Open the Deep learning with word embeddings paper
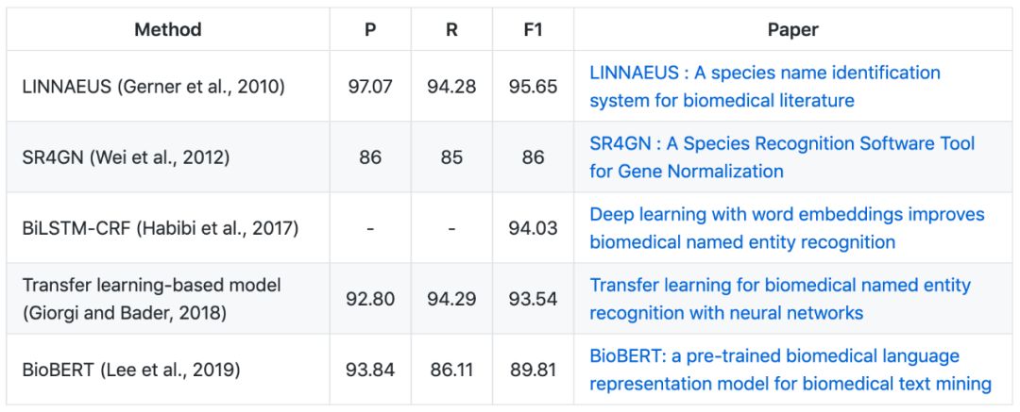Image resolution: width=1020 pixels, height=412 pixels. point(787,227)
